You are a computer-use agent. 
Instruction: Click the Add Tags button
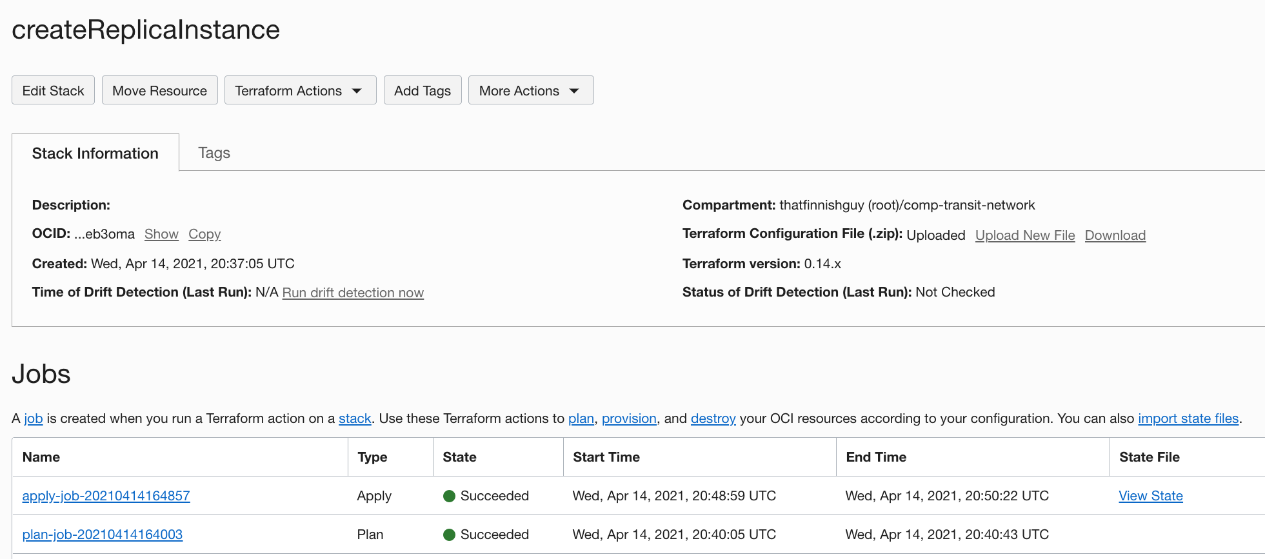[423, 90]
